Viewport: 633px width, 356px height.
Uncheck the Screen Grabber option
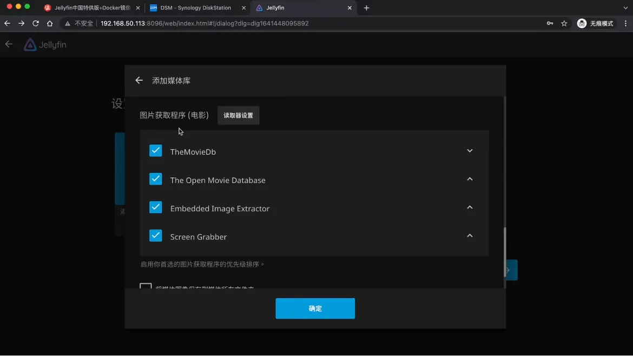tap(156, 236)
